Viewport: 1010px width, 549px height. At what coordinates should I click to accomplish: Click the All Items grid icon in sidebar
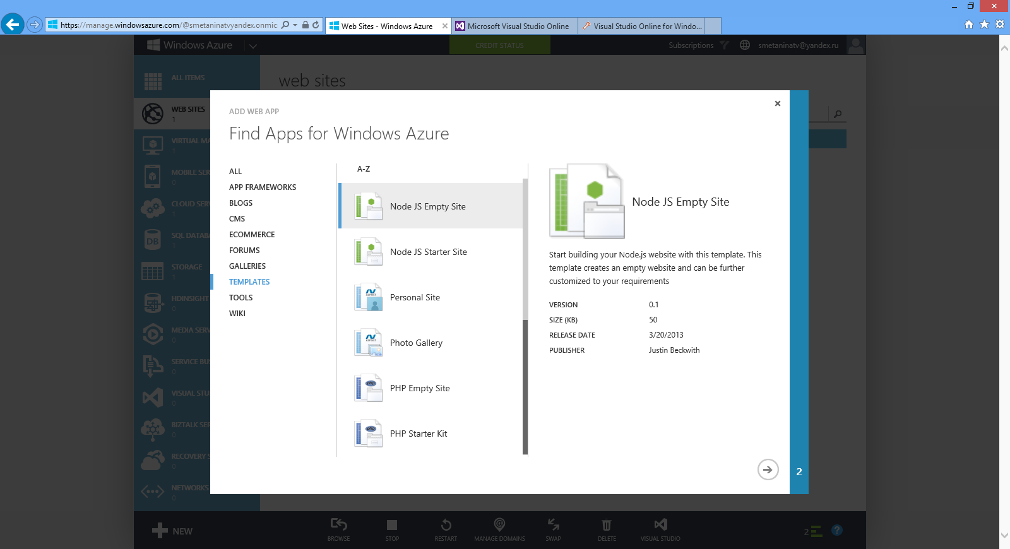153,81
